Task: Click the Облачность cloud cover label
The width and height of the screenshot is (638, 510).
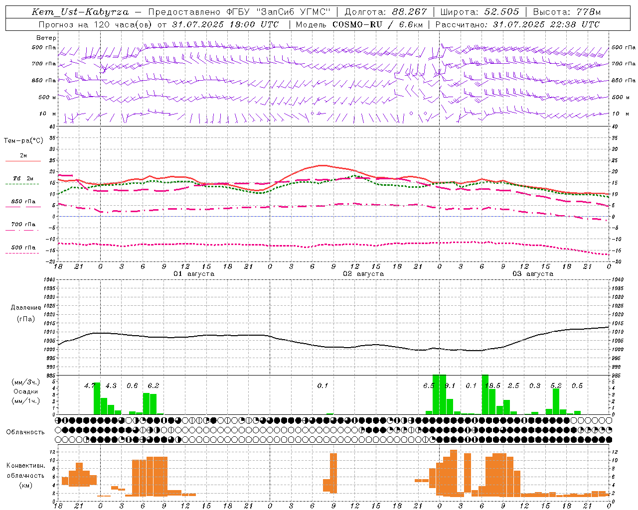Action: 25,432
